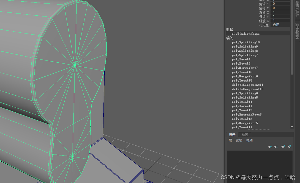The height and width of the screenshot is (183, 300).
Task: Select pCylinder6Shape in the channel box
Action: pyautogui.click(x=246, y=34)
